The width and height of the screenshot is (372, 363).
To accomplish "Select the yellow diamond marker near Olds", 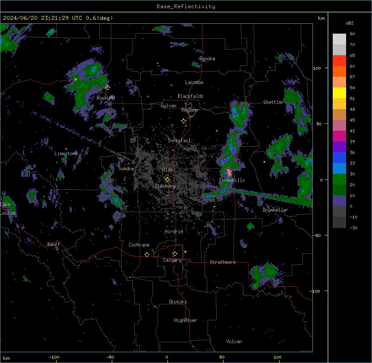I will (167, 179).
